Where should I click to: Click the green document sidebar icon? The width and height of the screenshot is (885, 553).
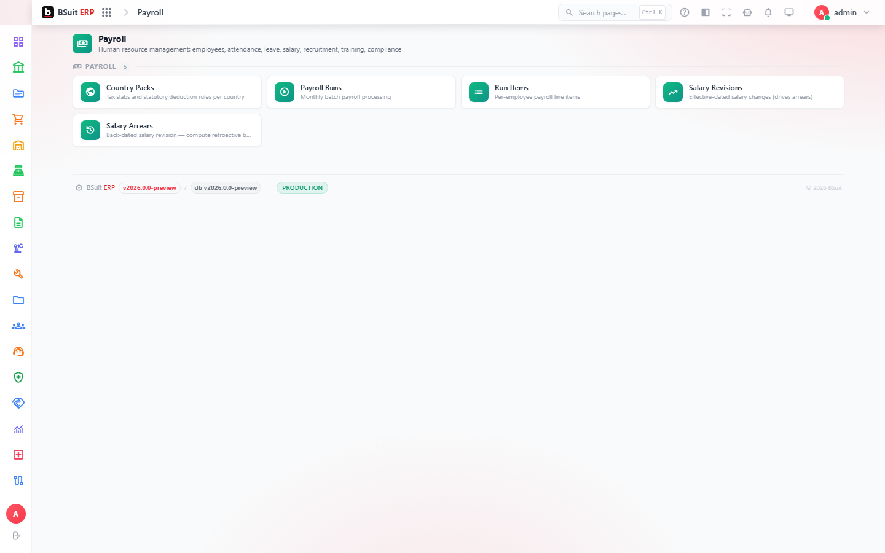[x=18, y=222]
